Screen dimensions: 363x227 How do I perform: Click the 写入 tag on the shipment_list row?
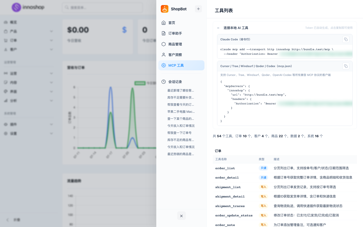[x=263, y=187]
